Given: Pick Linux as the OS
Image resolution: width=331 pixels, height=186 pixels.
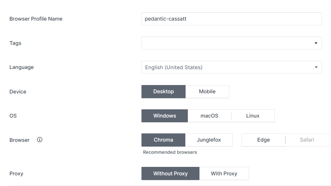Looking at the screenshot, I should [253, 115].
